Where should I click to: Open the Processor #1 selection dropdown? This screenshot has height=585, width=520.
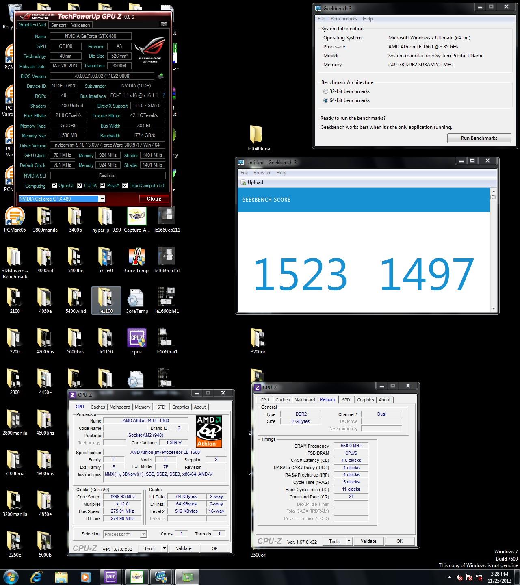point(125,534)
